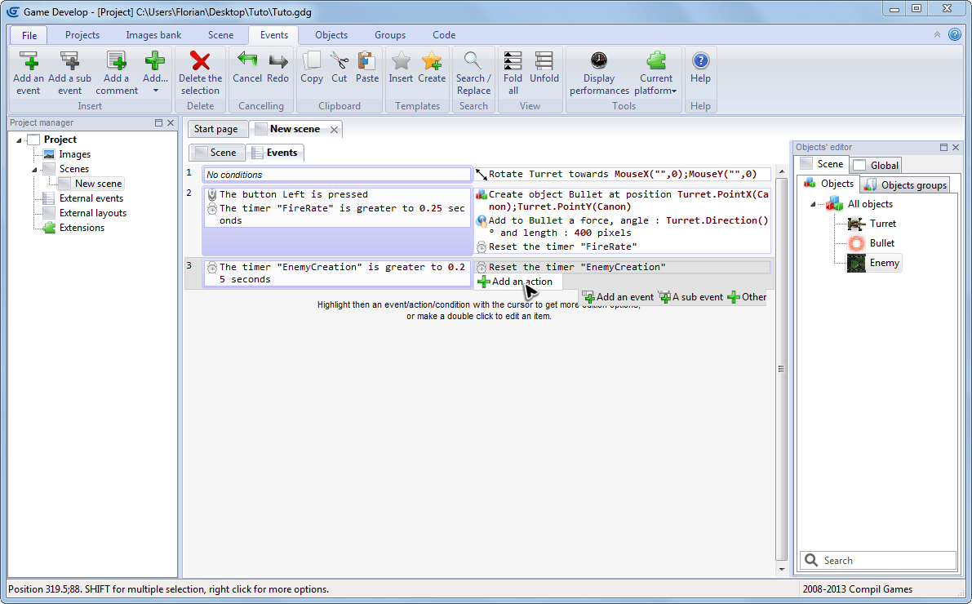Click Display performances clock icon
972x604 pixels.
(599, 62)
